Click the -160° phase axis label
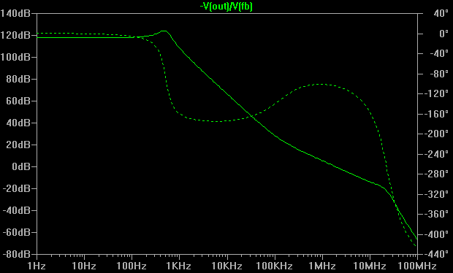The height and width of the screenshot is (273, 453). click(435, 114)
